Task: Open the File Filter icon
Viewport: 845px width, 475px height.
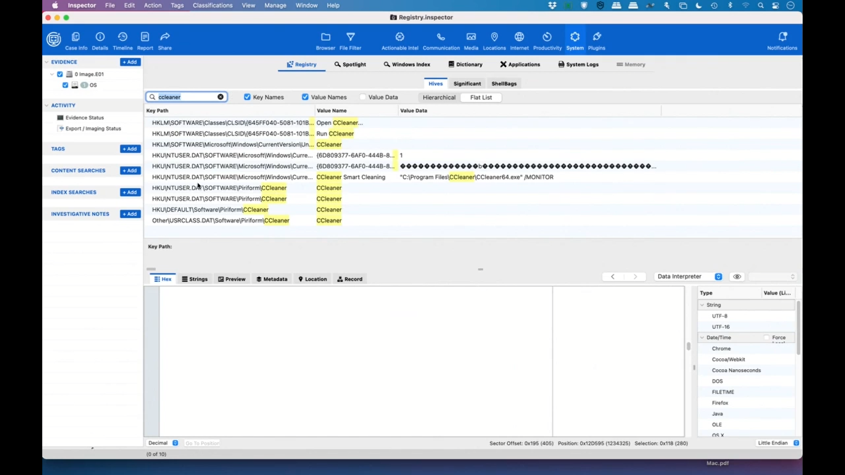Action: click(350, 41)
